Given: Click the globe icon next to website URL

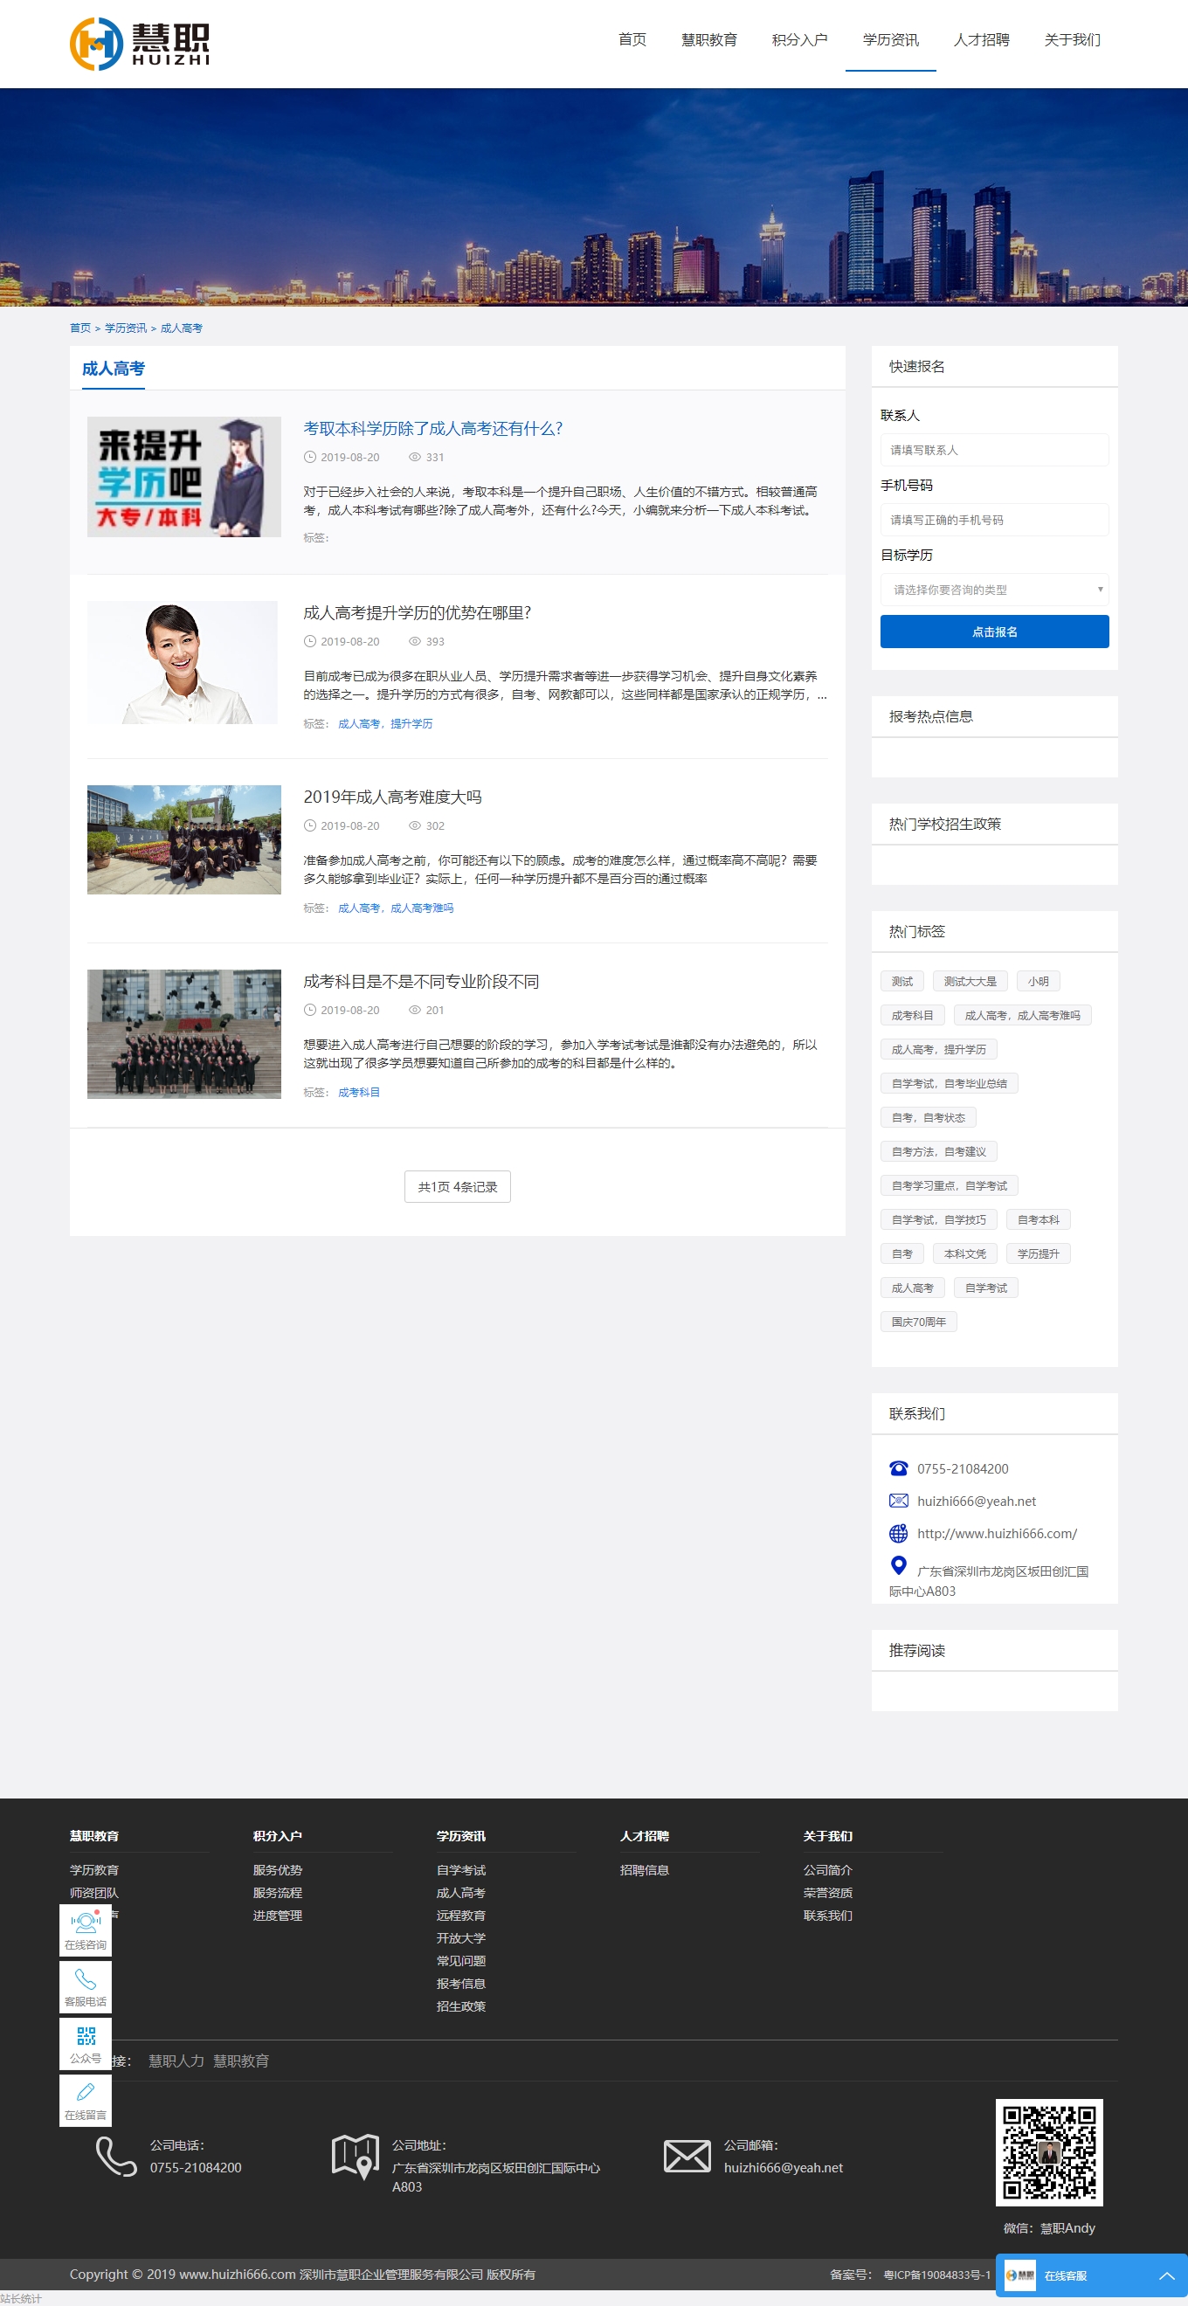Looking at the screenshot, I should [x=898, y=1534].
